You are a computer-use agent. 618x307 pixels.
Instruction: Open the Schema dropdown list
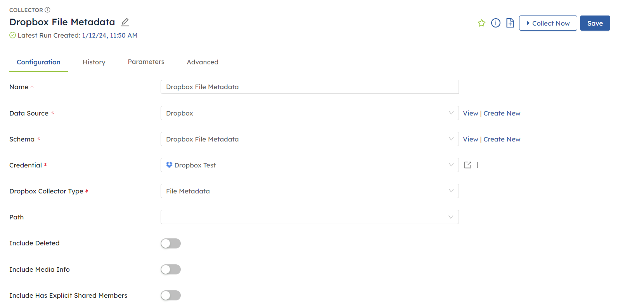click(310, 139)
